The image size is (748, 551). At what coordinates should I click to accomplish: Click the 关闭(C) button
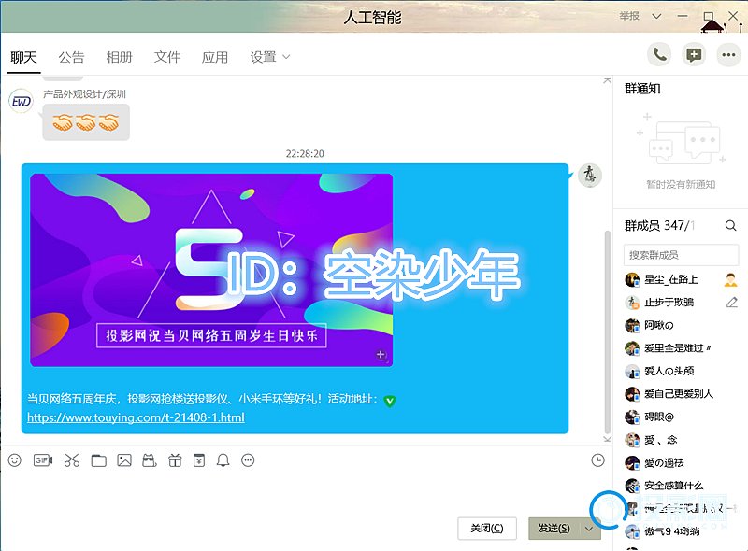pos(487,529)
